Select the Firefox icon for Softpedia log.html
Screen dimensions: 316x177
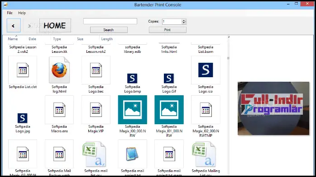(x=59, y=70)
